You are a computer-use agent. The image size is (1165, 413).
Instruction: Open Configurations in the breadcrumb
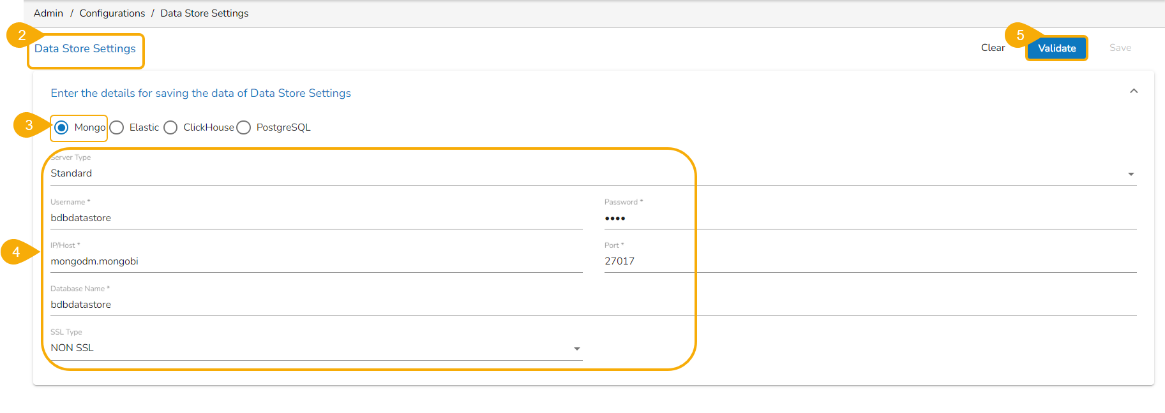112,13
